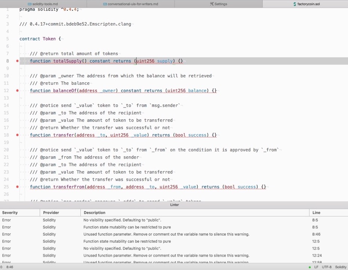The width and height of the screenshot is (348, 270).
Task: Sort linter table by Provider header
Action: coord(50,212)
